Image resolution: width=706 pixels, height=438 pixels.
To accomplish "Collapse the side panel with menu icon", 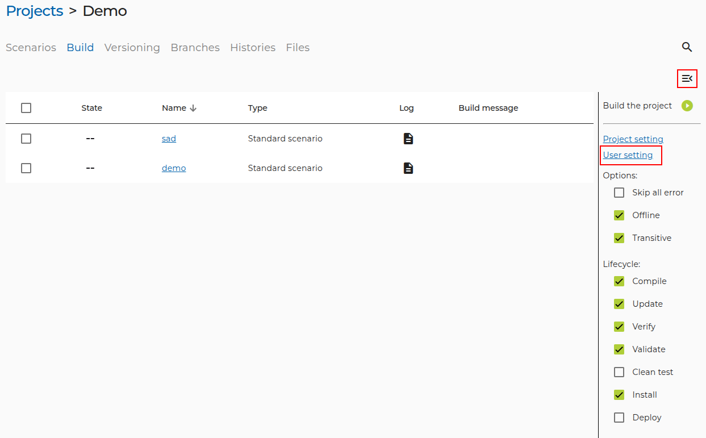I will [x=687, y=78].
